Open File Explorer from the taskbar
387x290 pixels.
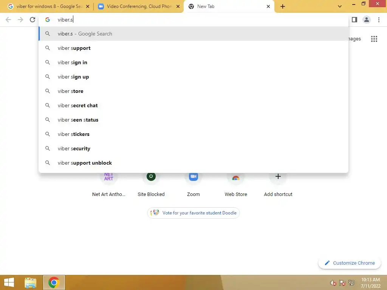[31, 282]
